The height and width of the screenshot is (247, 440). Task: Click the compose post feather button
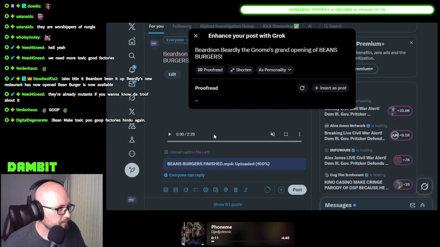[x=132, y=169]
